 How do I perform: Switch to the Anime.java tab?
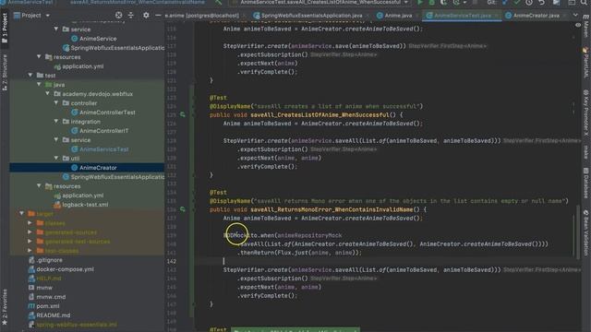[x=398, y=16]
